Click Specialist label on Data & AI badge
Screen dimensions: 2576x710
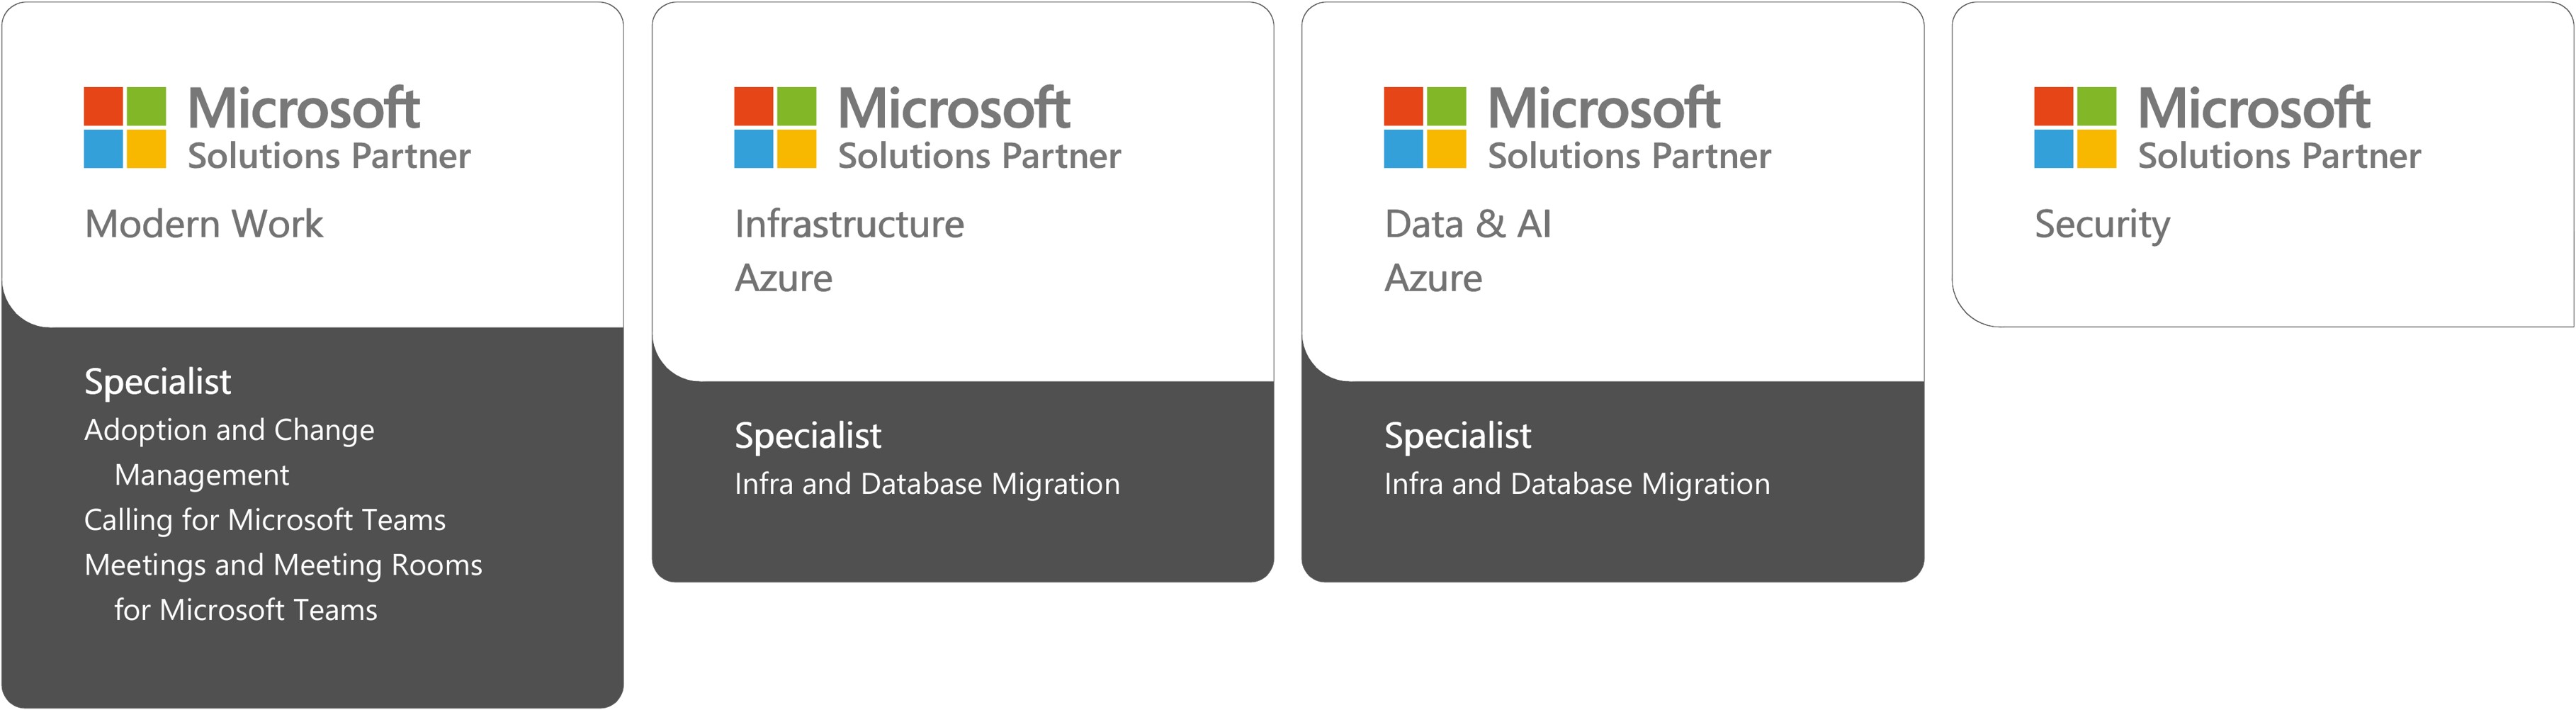pyautogui.click(x=1457, y=436)
